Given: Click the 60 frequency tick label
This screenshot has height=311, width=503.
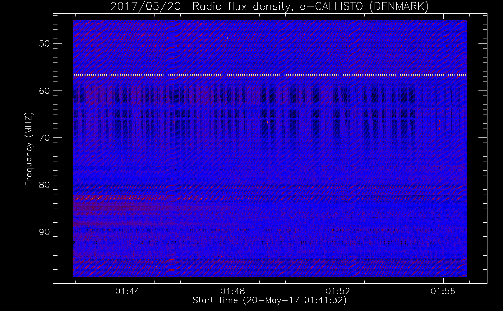Looking at the screenshot, I should click(x=44, y=91).
